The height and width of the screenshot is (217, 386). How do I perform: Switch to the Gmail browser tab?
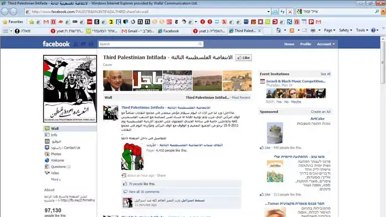point(138,31)
